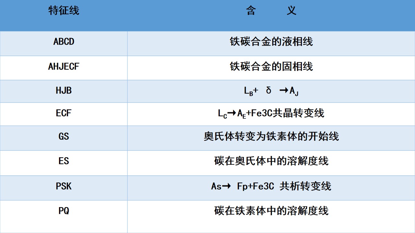Click the text 铁碳合金的固相线
This screenshot has width=415, height=233.
pyautogui.click(x=271, y=66)
